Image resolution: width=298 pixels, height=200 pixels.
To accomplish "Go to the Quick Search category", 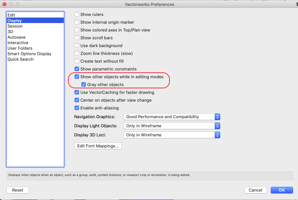I will point(20,59).
